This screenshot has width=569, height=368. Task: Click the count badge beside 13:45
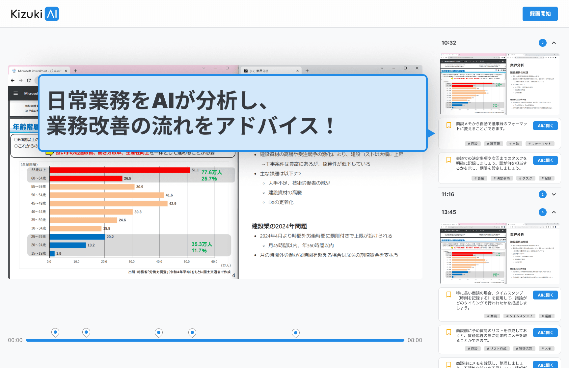pyautogui.click(x=542, y=212)
